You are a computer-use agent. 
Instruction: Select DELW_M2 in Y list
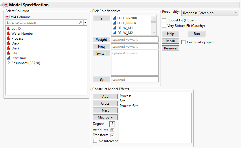click(125, 33)
